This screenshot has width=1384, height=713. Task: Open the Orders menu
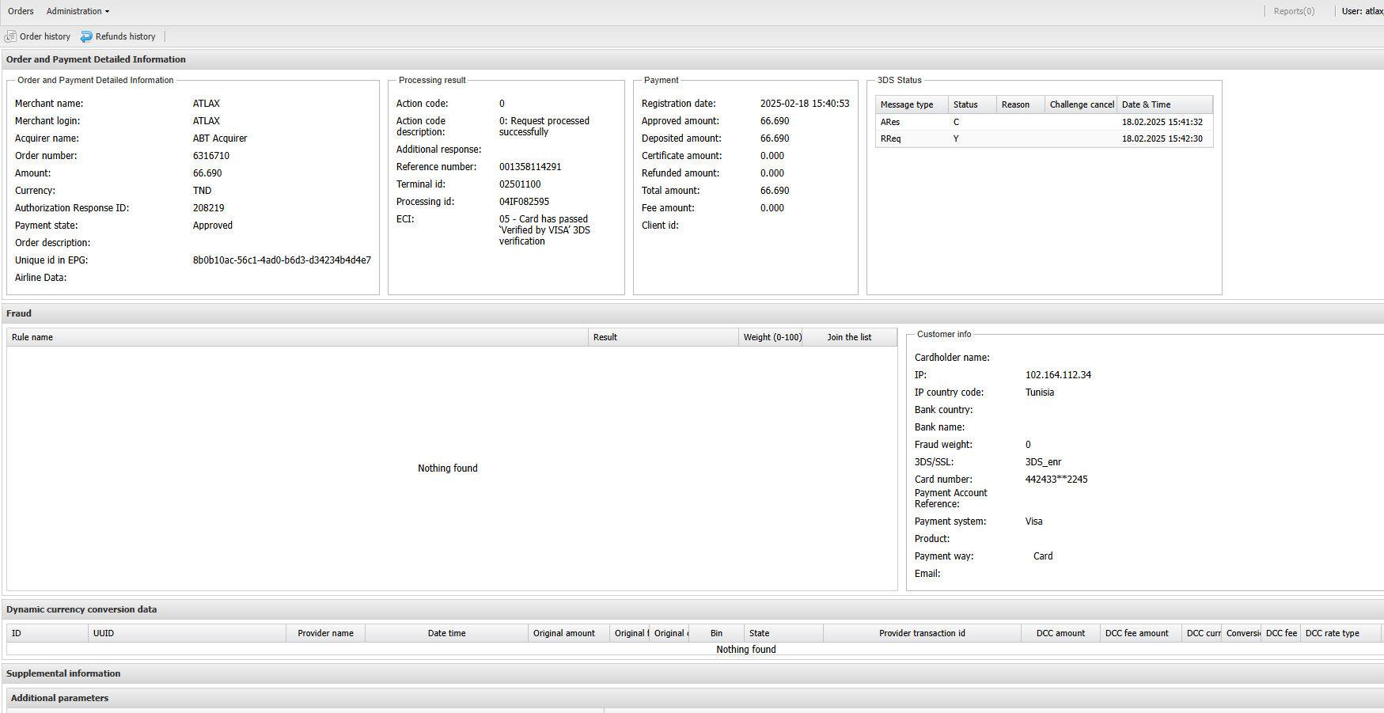[x=21, y=11]
